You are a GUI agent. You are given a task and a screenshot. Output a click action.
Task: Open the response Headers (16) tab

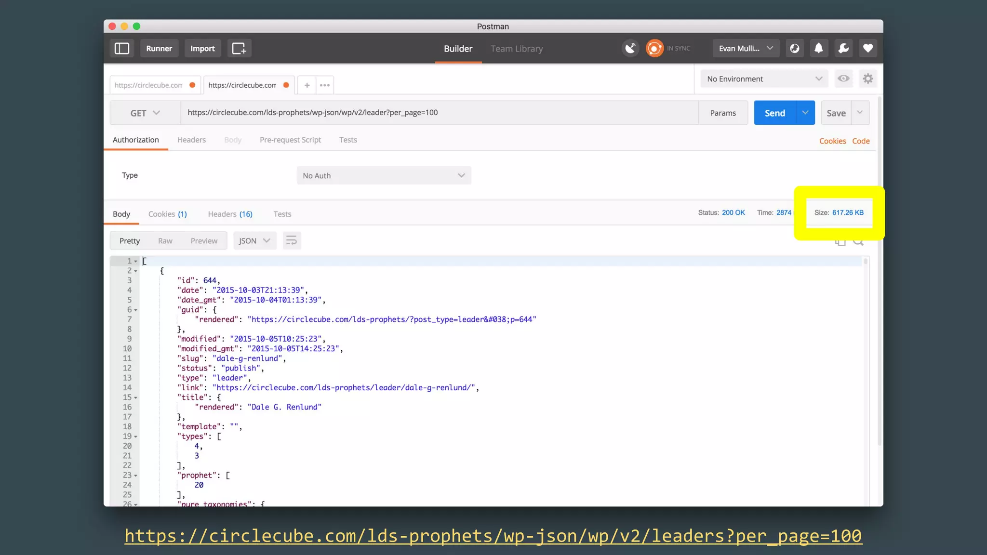(230, 214)
